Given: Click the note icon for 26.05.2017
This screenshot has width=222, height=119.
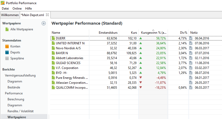Looking at the screenshot, I should pos(191,83).
